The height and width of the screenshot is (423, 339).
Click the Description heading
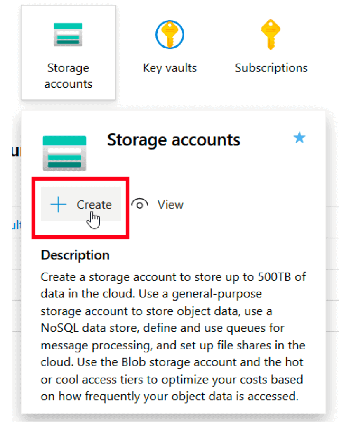[x=75, y=255]
